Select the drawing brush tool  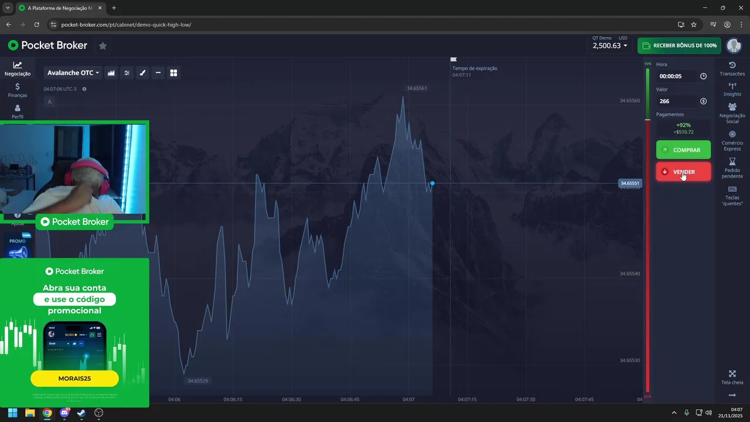[x=142, y=73]
